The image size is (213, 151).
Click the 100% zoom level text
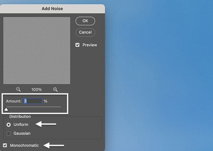click(x=37, y=90)
